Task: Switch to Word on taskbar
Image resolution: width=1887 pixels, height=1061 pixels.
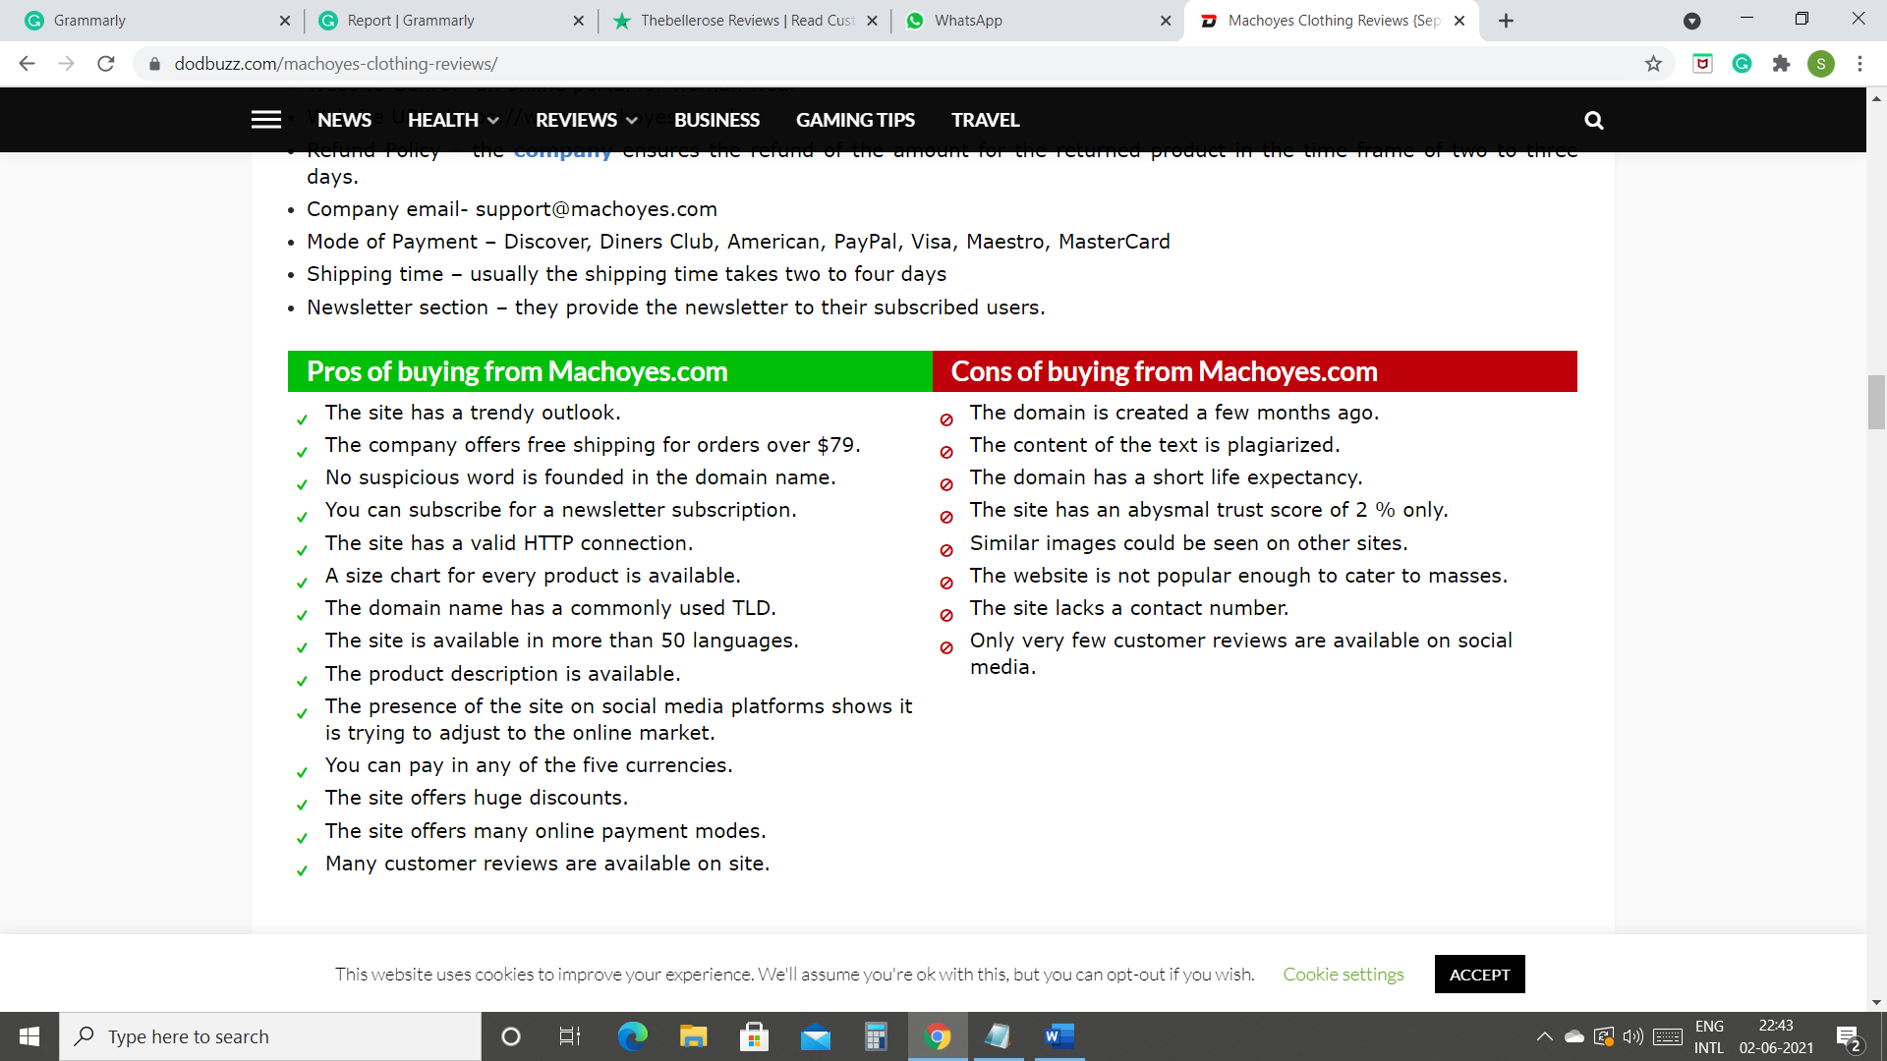Action: [1058, 1036]
